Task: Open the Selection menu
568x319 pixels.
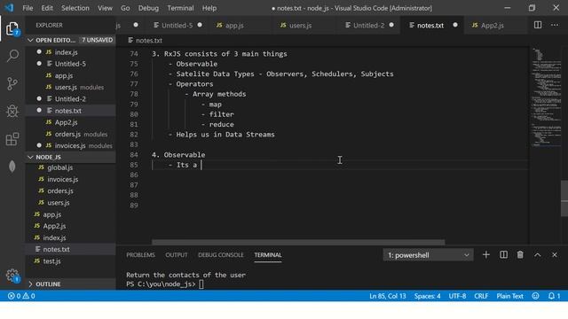Action: pos(75,8)
